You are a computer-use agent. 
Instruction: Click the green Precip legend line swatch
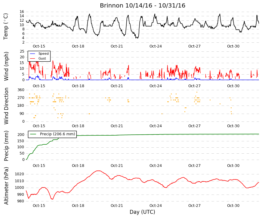33,134
